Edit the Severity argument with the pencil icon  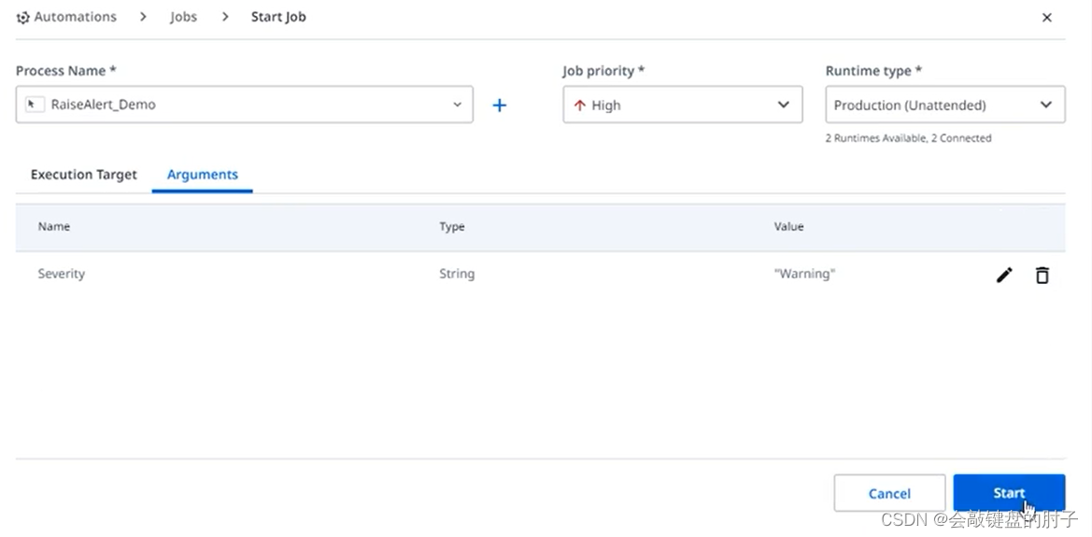(1004, 276)
